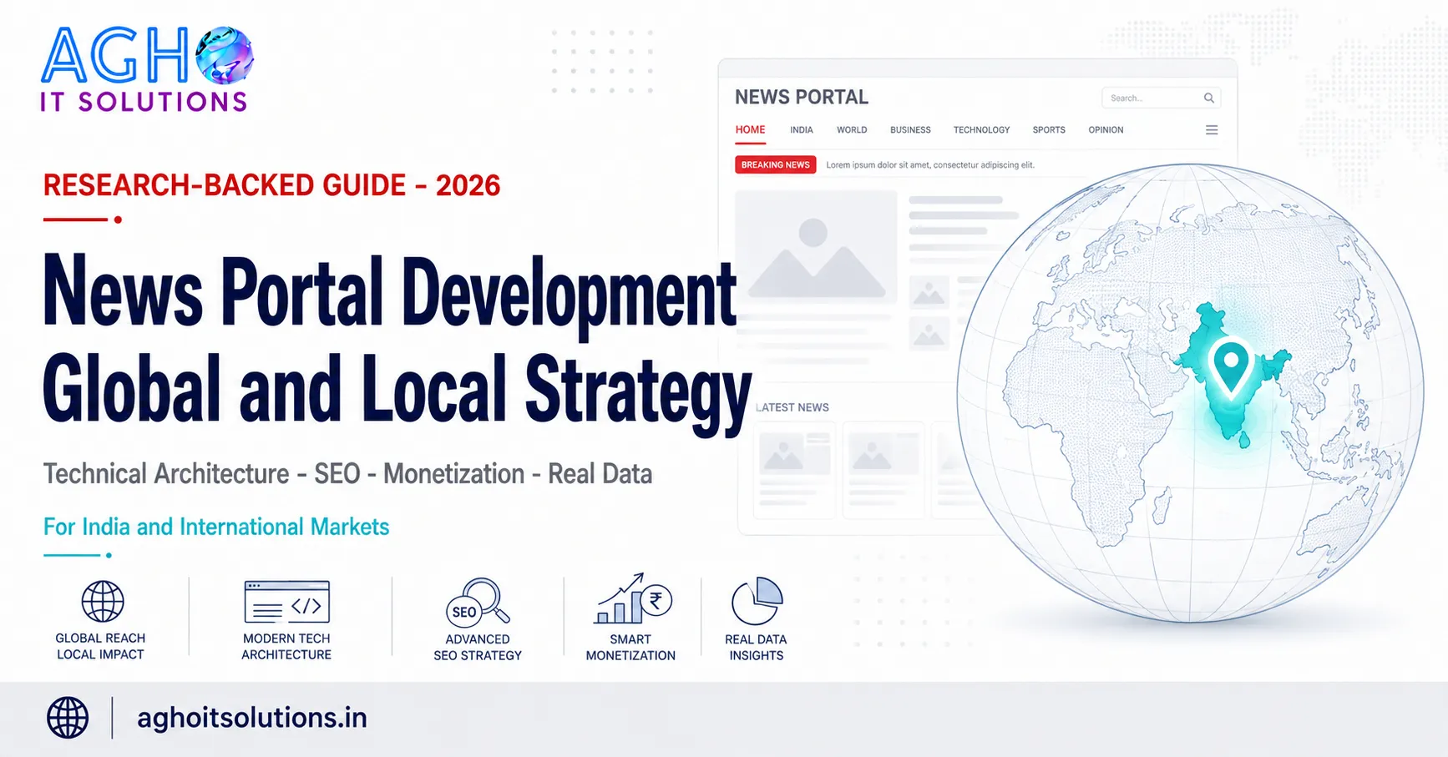This screenshot has width=1448, height=757.
Task: Click the large featured image placeholder
Action: pos(816,247)
